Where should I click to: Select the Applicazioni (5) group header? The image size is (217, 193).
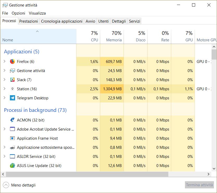(x=22, y=52)
